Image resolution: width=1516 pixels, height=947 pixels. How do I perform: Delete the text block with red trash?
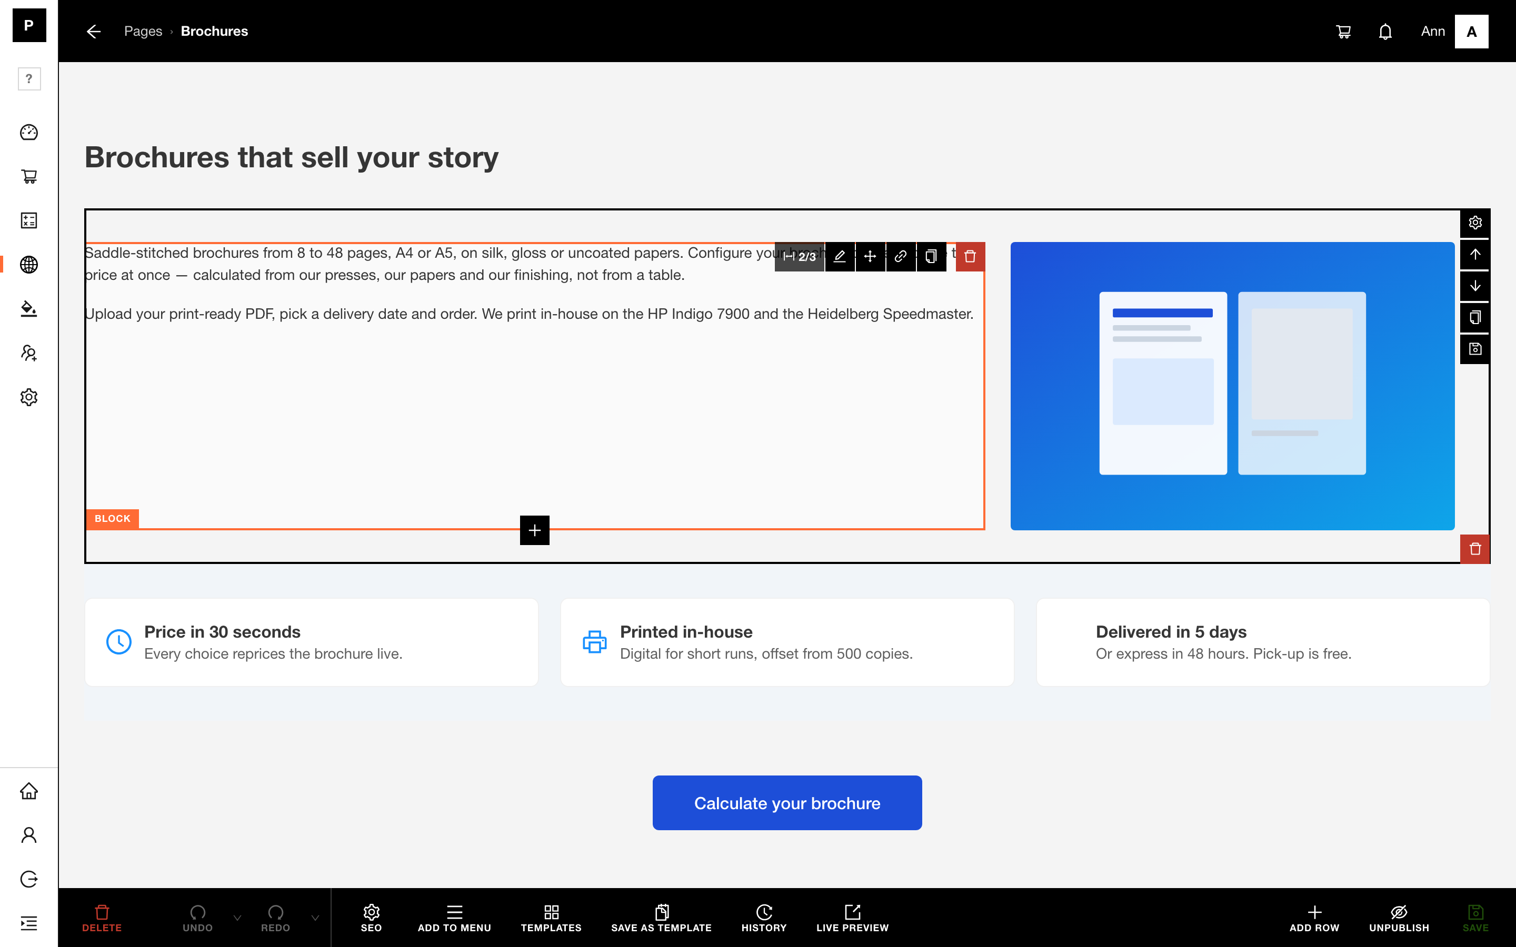click(970, 256)
